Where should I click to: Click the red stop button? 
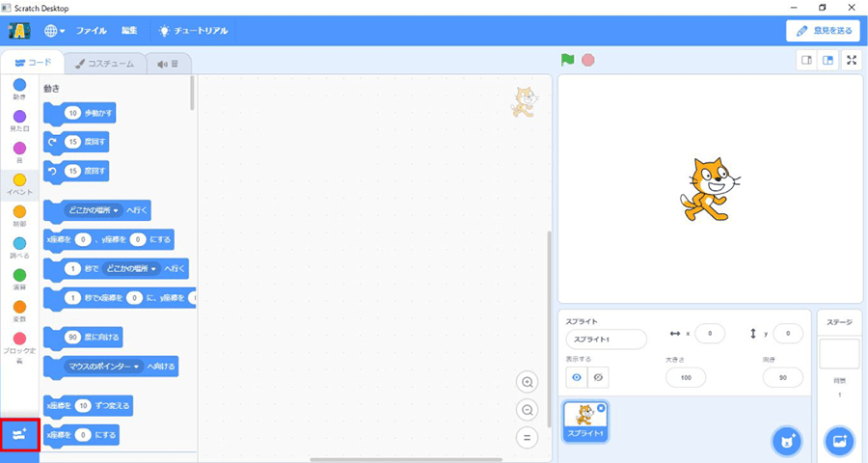click(588, 60)
